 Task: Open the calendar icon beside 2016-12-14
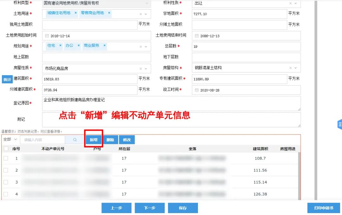pyautogui.click(x=46, y=36)
